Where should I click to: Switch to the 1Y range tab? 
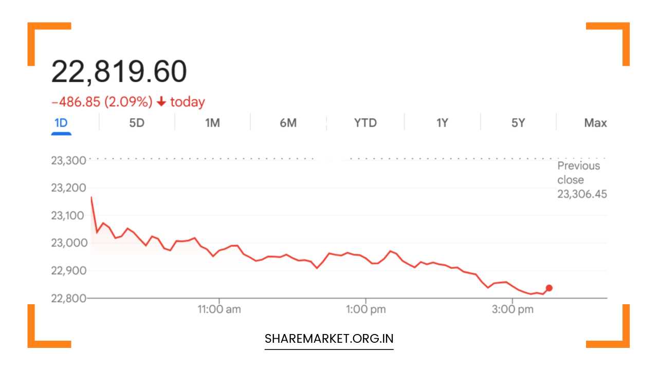pos(442,123)
